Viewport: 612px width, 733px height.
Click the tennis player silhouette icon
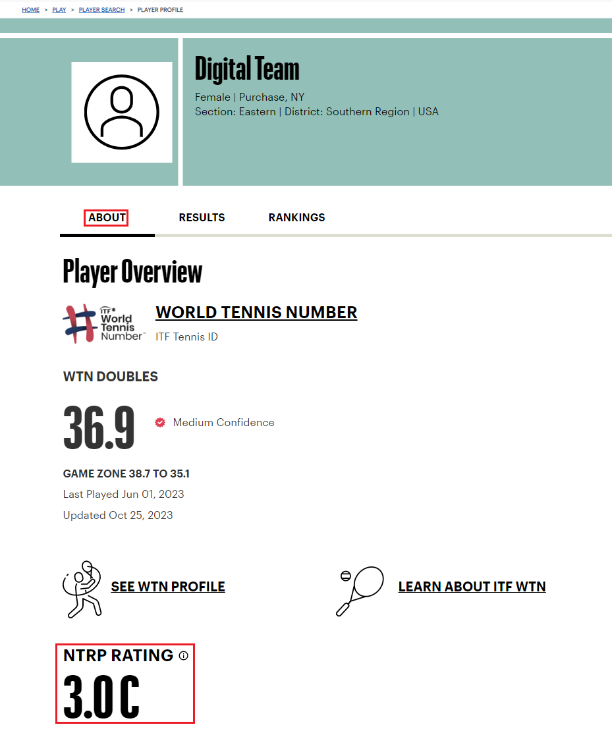point(82,589)
